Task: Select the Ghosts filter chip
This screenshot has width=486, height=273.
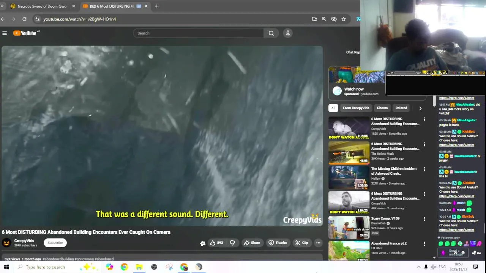Action: [382, 108]
